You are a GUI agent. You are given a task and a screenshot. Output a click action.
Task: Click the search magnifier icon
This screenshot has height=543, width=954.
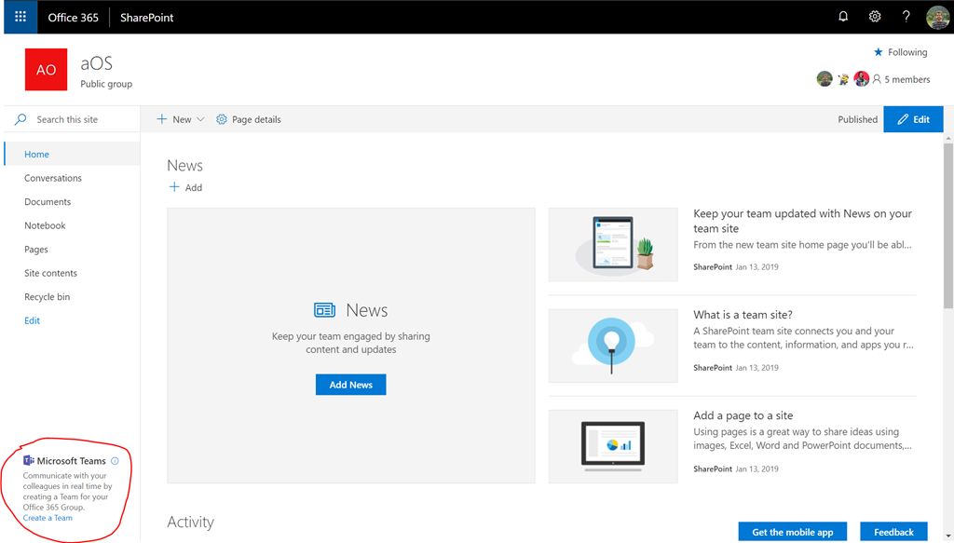click(20, 119)
